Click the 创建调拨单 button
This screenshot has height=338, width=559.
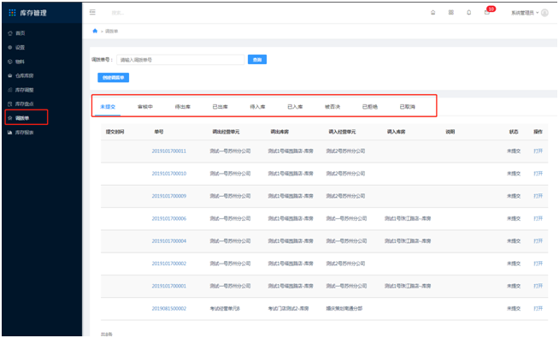pos(114,78)
